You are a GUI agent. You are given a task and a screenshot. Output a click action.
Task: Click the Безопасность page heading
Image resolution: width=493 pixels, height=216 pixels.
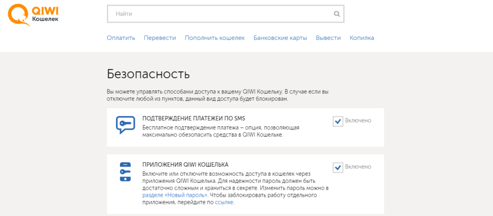click(148, 74)
